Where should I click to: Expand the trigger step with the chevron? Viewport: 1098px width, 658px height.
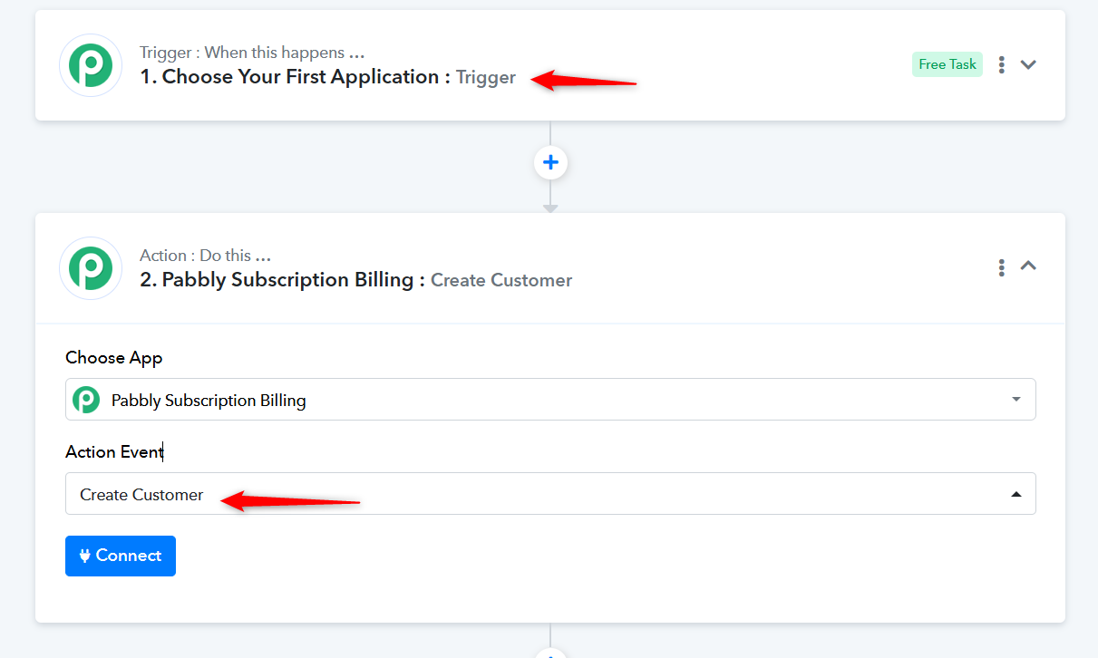pyautogui.click(x=1028, y=64)
